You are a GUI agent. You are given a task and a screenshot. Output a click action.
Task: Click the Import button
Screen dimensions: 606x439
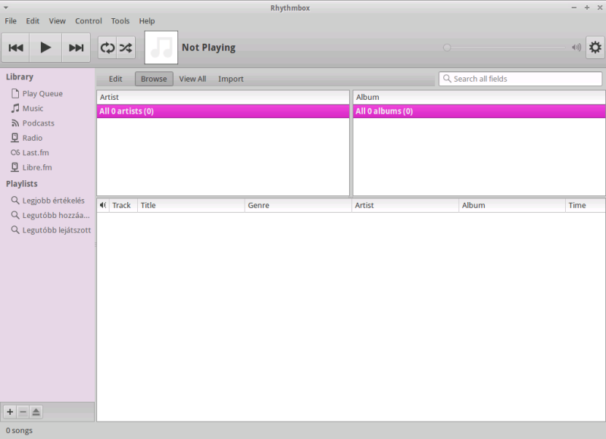coord(231,79)
